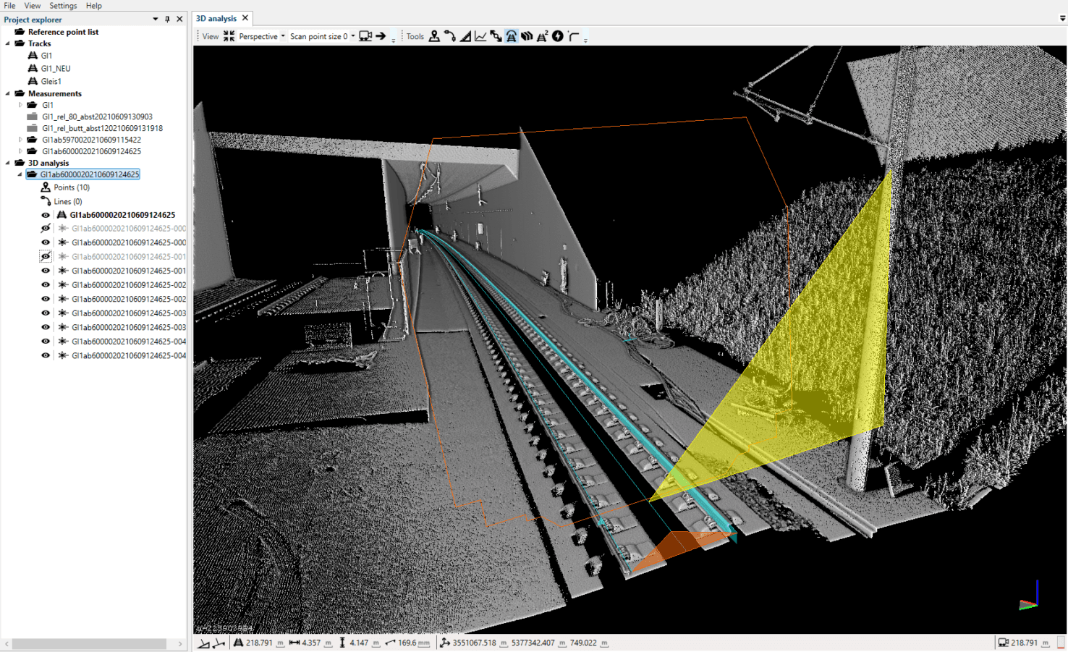The image size is (1068, 652).
Task: Toggle the highlighted track clearance tool
Action: pos(512,36)
